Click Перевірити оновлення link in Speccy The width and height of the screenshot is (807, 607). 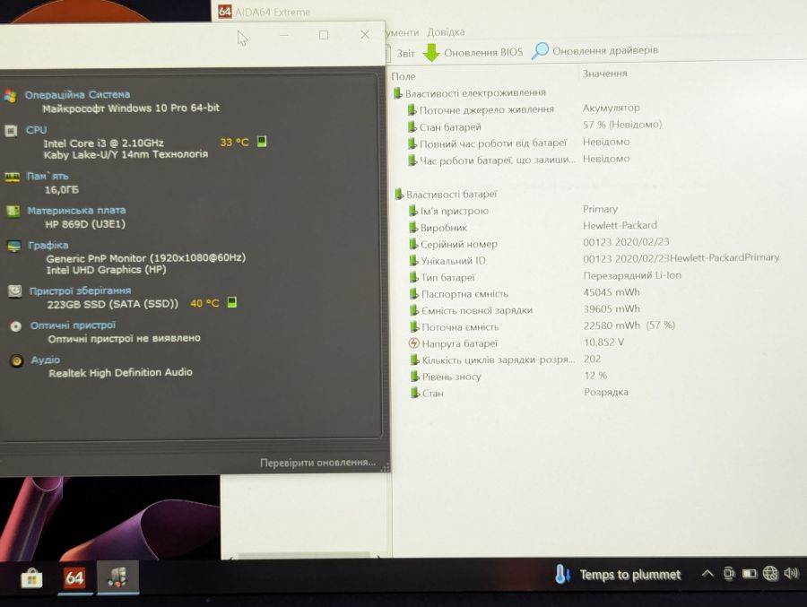click(317, 463)
